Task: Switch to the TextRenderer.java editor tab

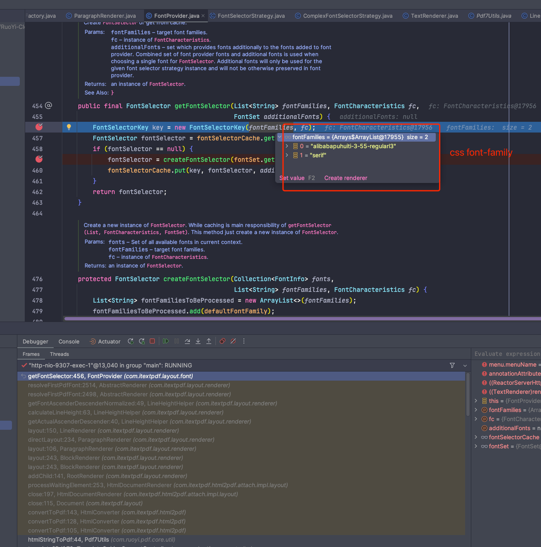Action: click(434, 16)
